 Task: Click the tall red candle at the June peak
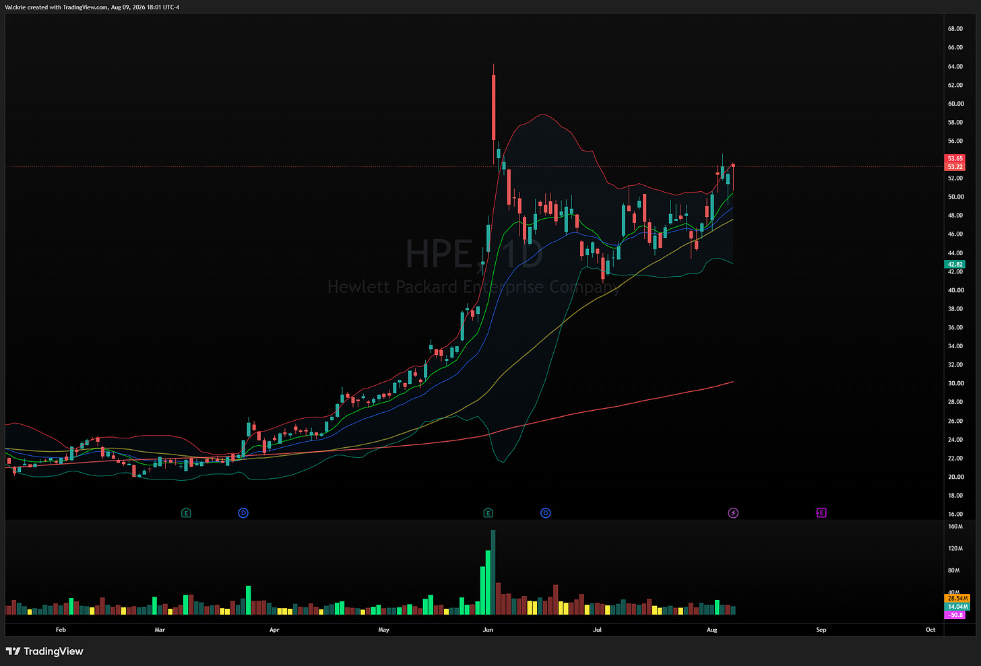(x=493, y=106)
